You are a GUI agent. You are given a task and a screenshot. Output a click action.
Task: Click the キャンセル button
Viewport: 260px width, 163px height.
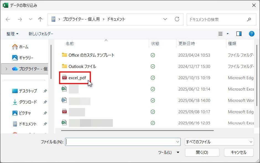click(x=238, y=152)
